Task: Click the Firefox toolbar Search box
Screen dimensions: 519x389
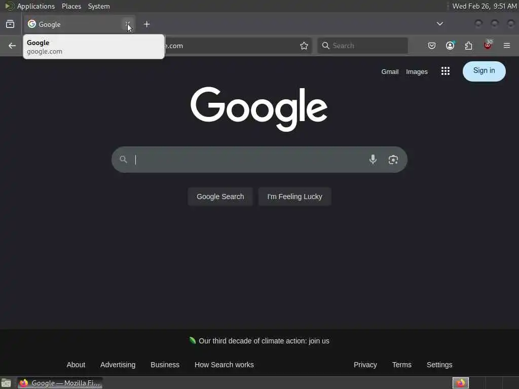Action: (x=362, y=46)
